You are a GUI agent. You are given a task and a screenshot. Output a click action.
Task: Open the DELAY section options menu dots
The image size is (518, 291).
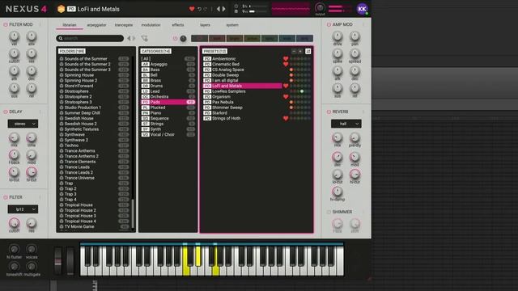40,112
